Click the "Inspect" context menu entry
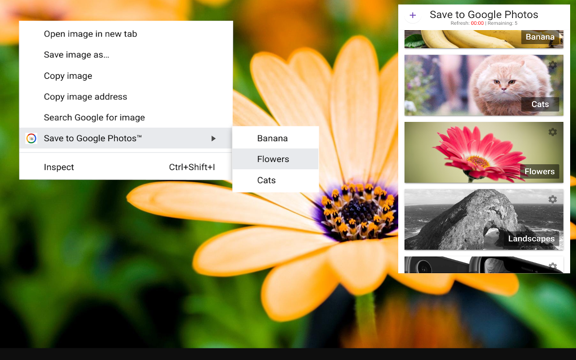Screen dimensions: 576x360 (x=59, y=167)
